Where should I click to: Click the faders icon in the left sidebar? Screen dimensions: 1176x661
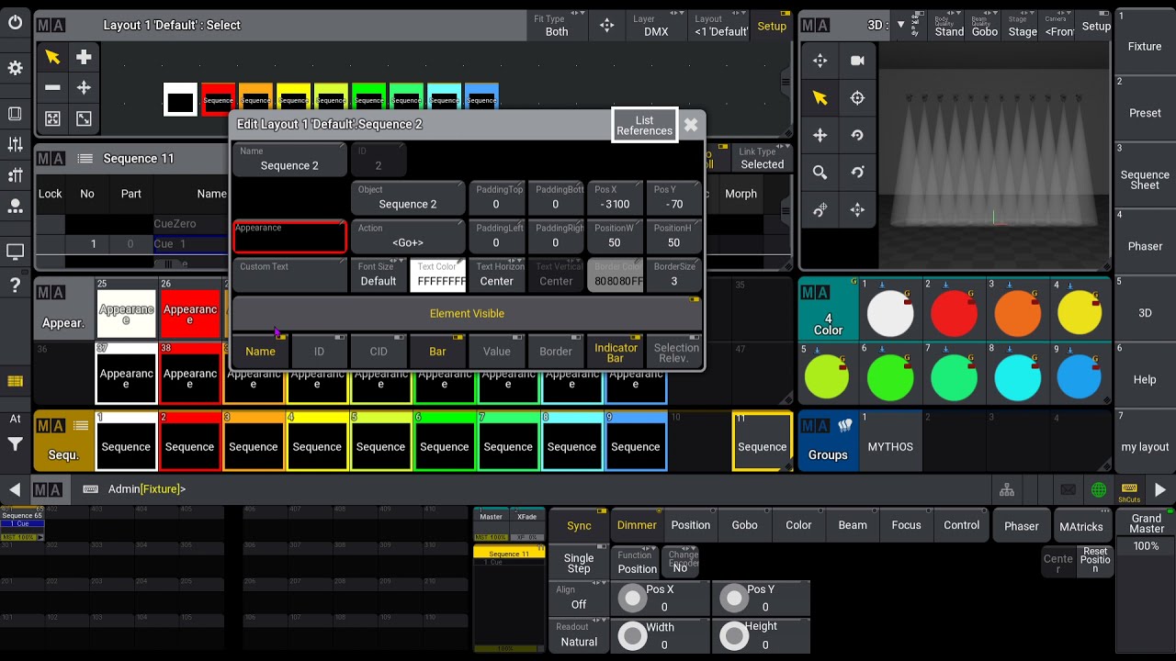(x=15, y=144)
